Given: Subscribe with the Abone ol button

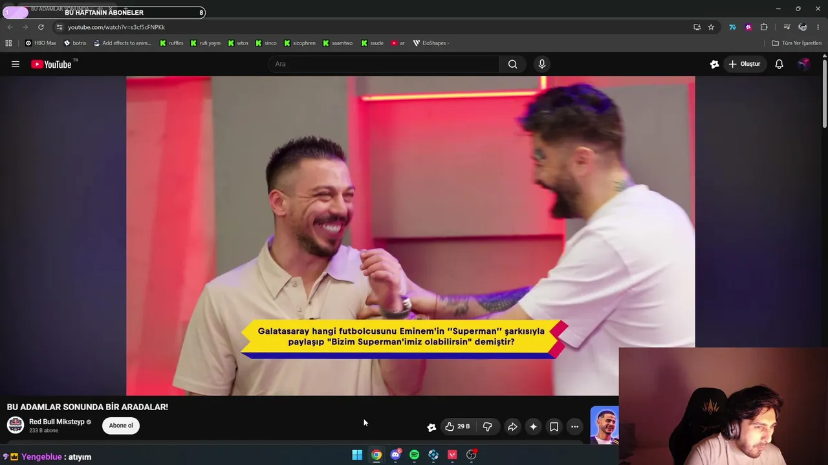Looking at the screenshot, I should point(121,426).
